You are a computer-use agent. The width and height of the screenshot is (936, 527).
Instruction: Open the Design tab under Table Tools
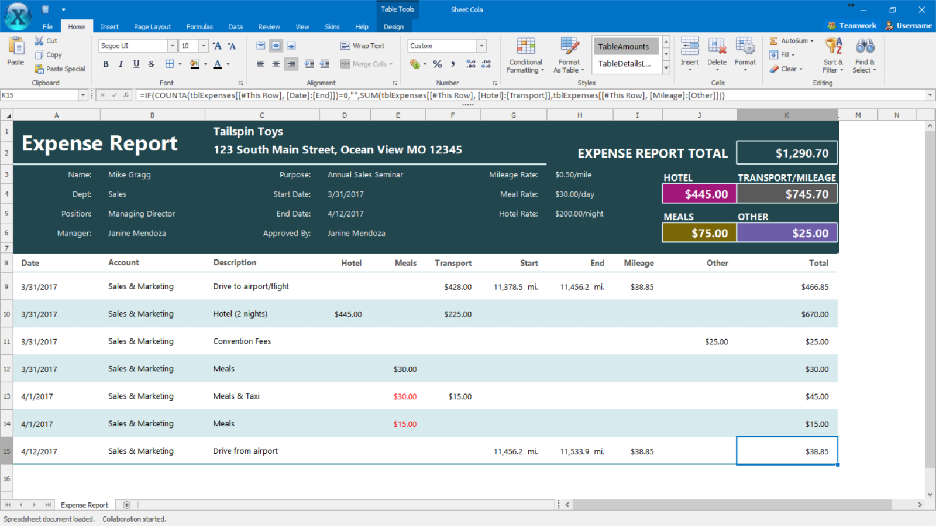tap(394, 27)
